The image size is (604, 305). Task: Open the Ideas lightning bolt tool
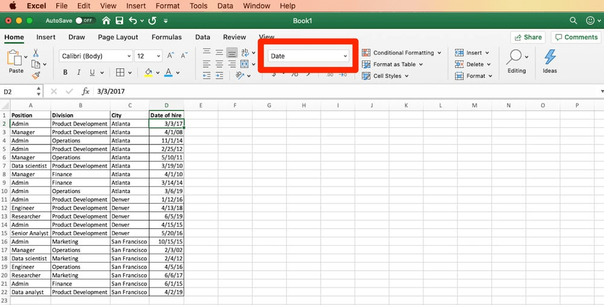pos(550,60)
